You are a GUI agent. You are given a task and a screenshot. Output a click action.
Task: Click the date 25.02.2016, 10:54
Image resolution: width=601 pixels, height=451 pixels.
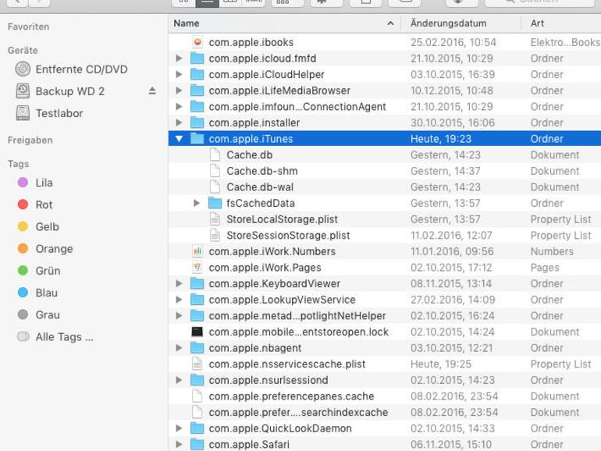[453, 42]
